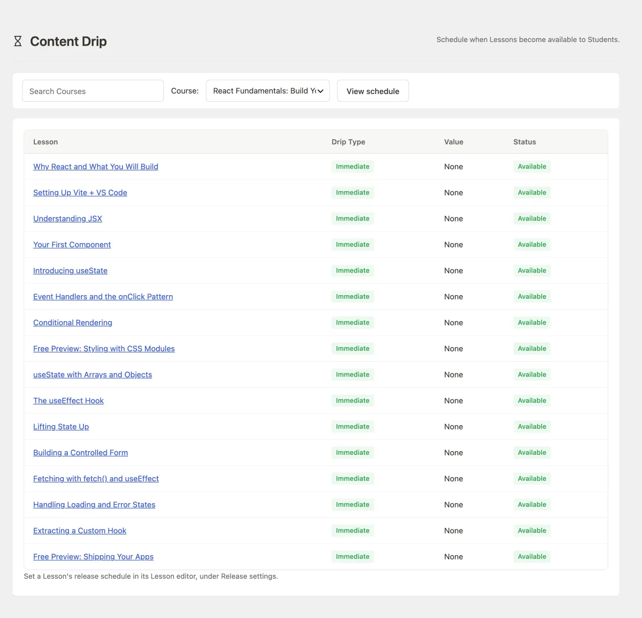Open lesson Why React and What You Will Build
Viewport: 642px width, 618px height.
pyautogui.click(x=95, y=166)
